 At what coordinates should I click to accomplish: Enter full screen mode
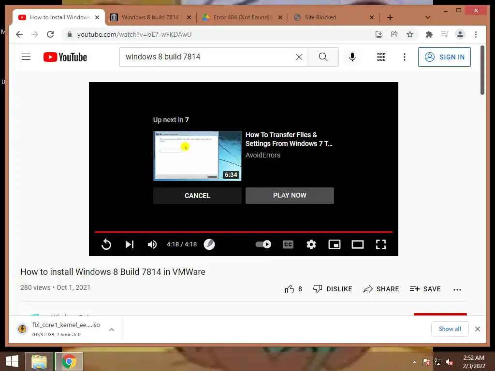click(x=381, y=244)
